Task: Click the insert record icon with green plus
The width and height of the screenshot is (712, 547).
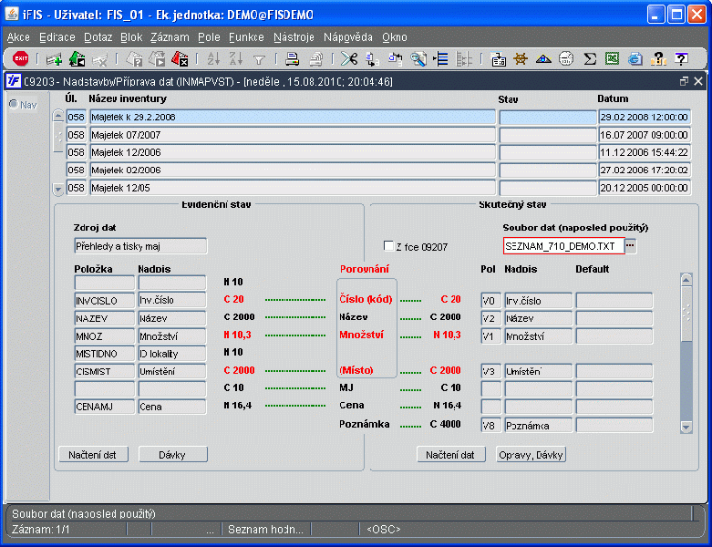Action: (54, 59)
